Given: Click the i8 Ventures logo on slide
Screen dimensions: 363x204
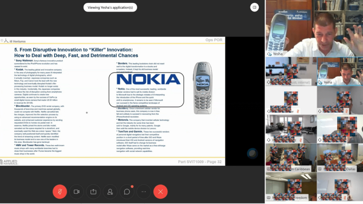Looking at the screenshot, I should [14, 41].
